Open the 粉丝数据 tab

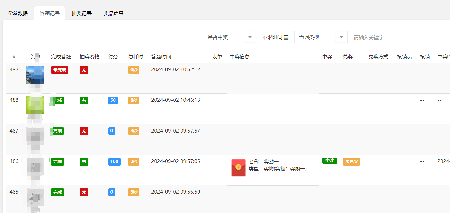(x=18, y=14)
